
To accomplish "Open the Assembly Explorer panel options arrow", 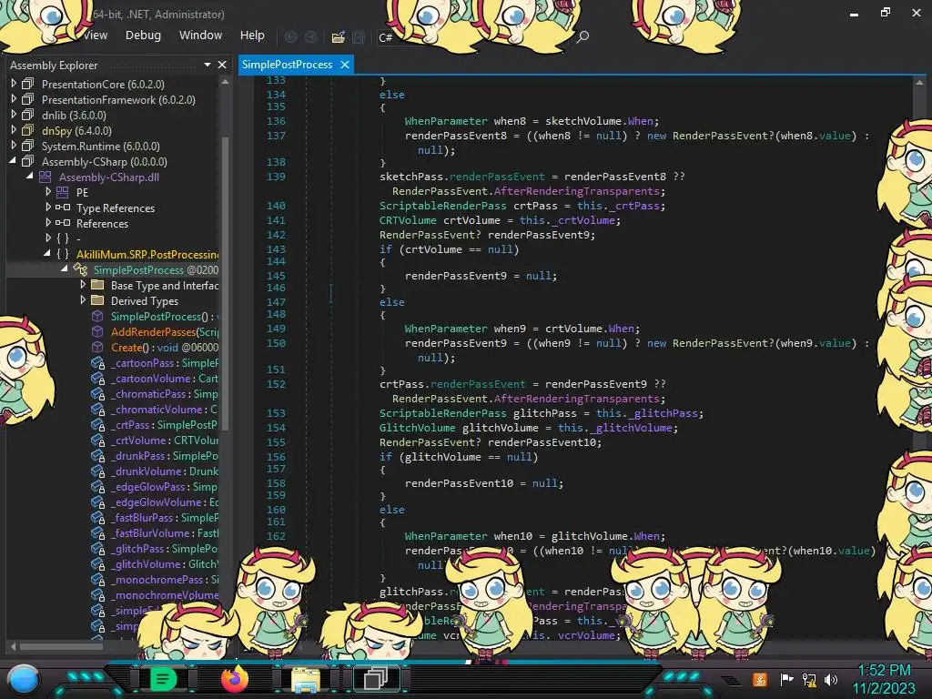I will coord(208,65).
